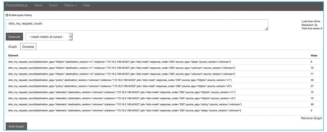Click the query box resize handle

tap(266, 28)
